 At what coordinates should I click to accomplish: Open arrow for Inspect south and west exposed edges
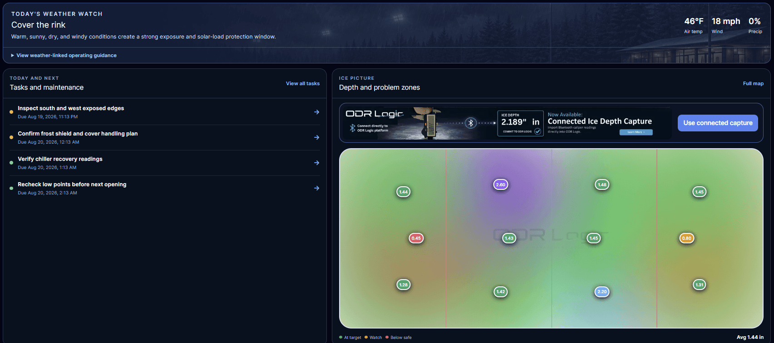[316, 112]
